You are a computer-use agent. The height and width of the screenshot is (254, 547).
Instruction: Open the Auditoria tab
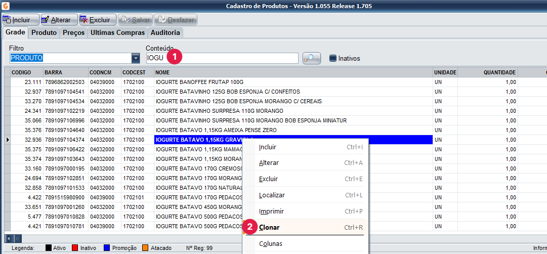(x=165, y=32)
